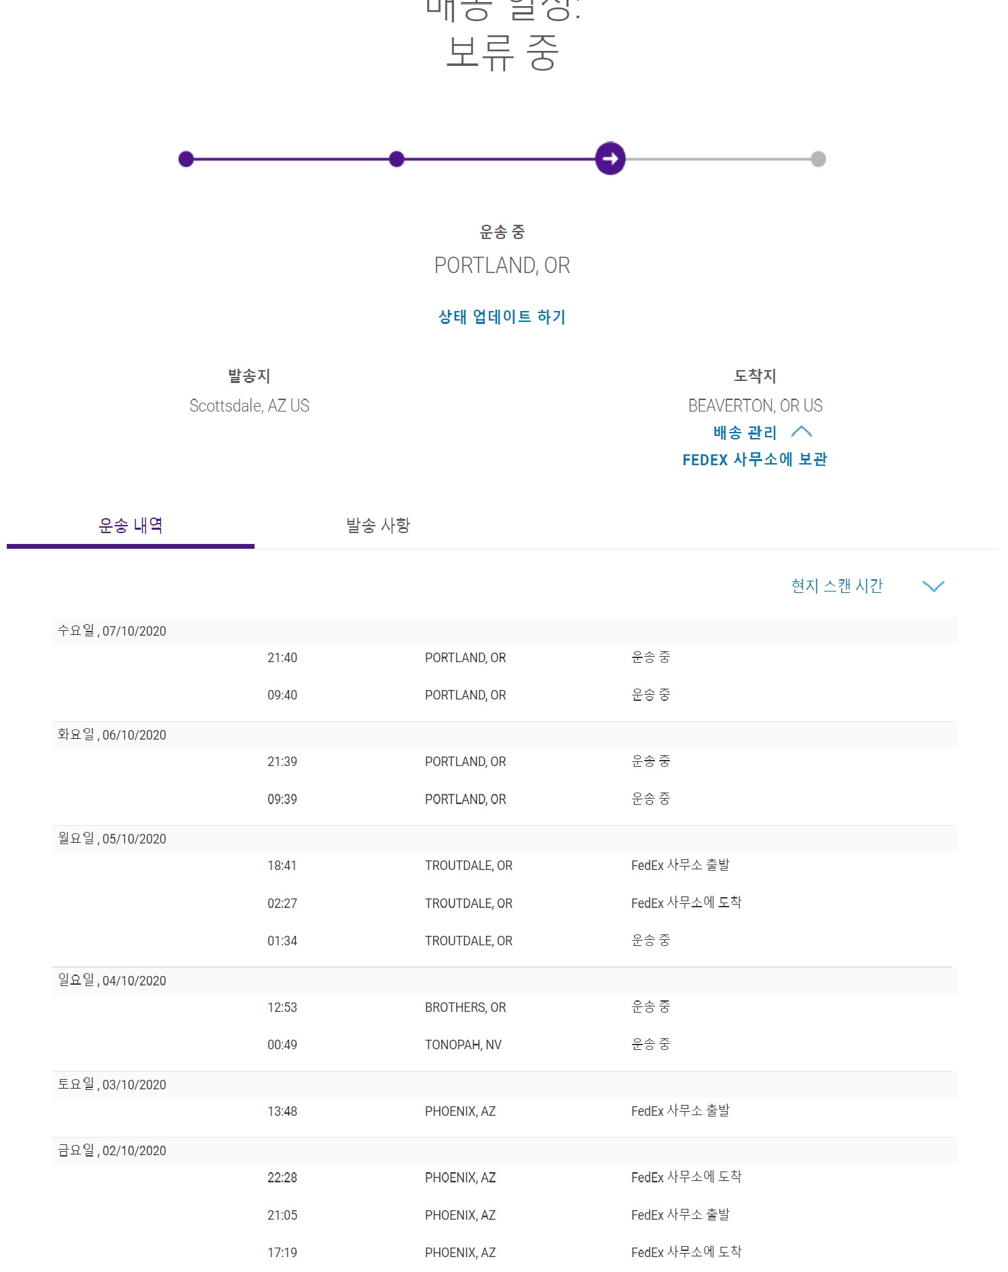Click the 21:40 PORTLAND, OR scan entry

coord(466,657)
